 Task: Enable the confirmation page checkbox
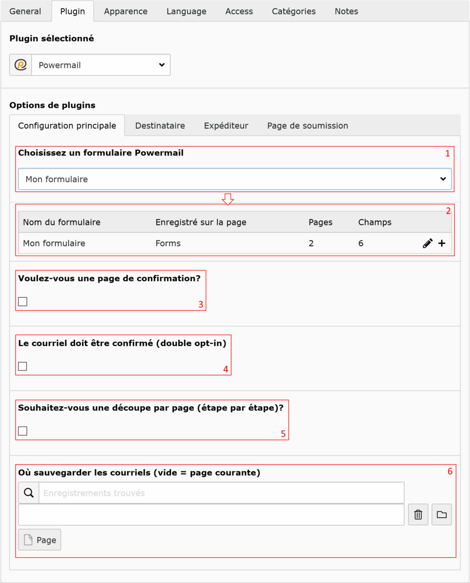tap(22, 302)
